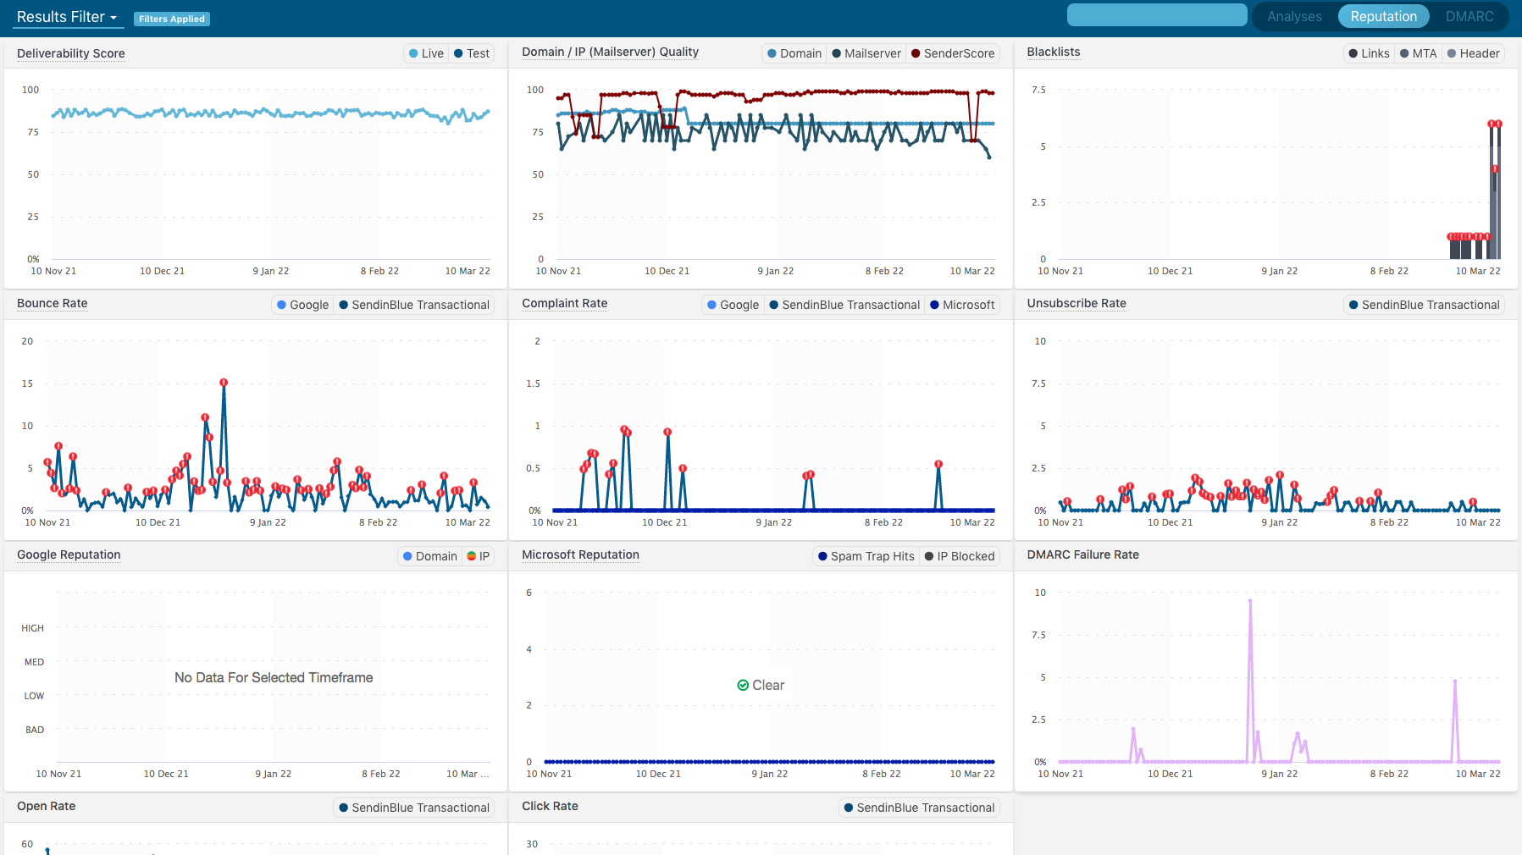Click the Complaint Rate peak marker near 10 Mar 22
The width and height of the screenshot is (1522, 855).
tap(938, 464)
